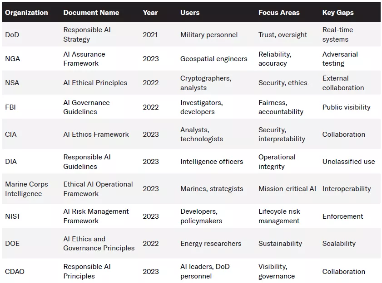Viewport: 382px width, 283px height.
Task: Select the Developers, policymakers cell
Action: (201, 216)
